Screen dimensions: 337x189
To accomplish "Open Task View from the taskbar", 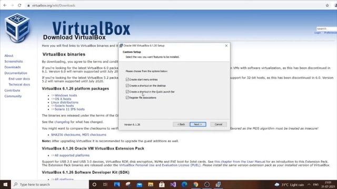I will tap(105, 184).
